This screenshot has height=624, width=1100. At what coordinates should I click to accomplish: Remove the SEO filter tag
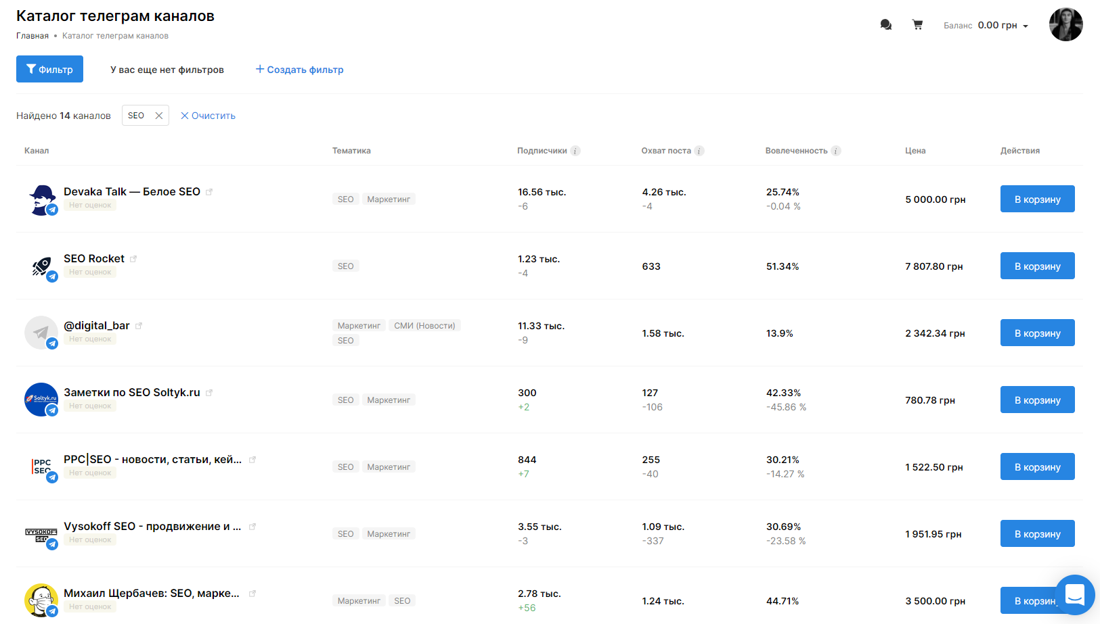159,116
